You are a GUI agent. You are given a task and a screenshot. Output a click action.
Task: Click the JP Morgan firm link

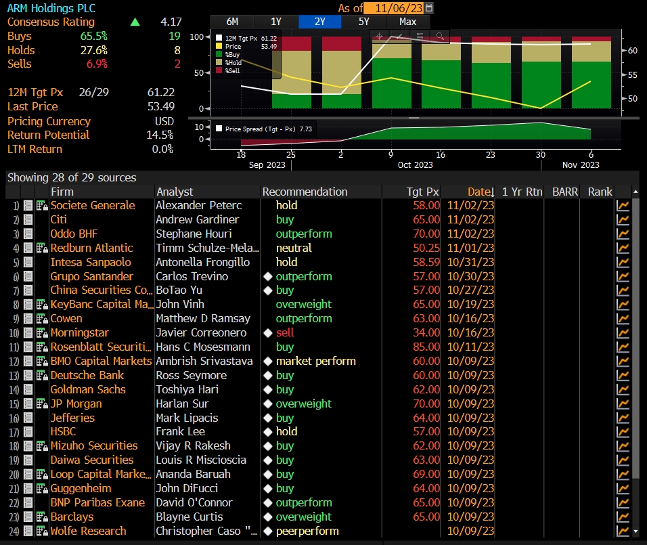[76, 404]
